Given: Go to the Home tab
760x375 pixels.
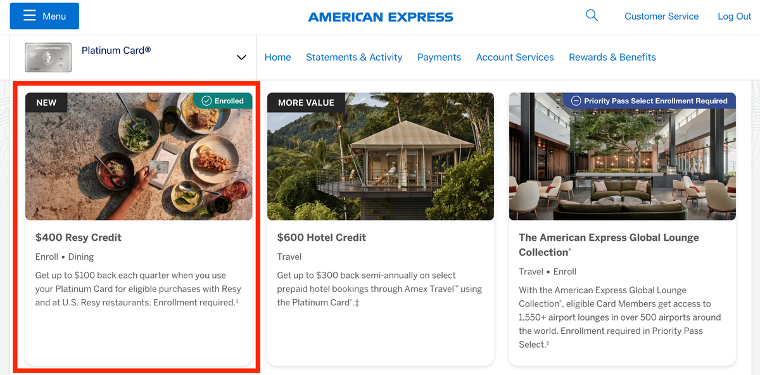Looking at the screenshot, I should [x=277, y=57].
